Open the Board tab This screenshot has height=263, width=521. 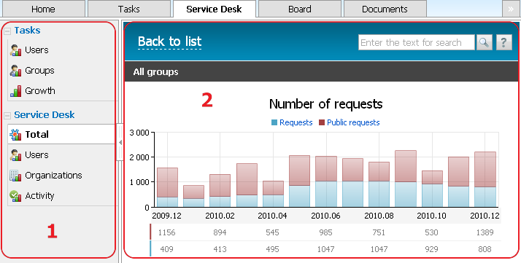(300, 9)
